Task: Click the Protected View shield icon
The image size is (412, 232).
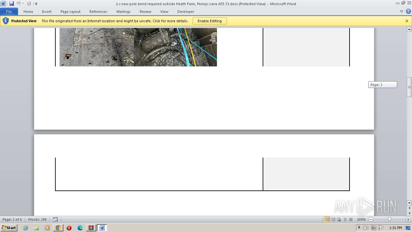Action: tap(5, 21)
